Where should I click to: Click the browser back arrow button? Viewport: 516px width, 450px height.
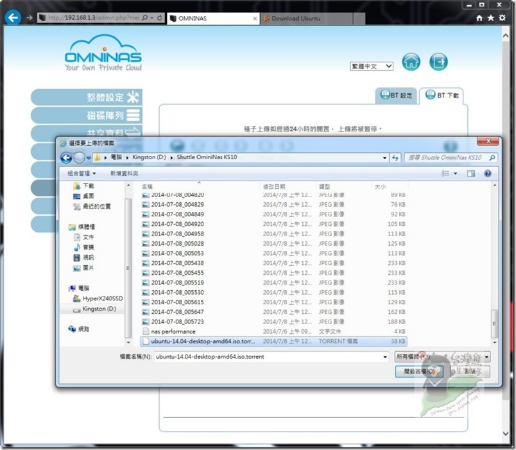(x=13, y=17)
